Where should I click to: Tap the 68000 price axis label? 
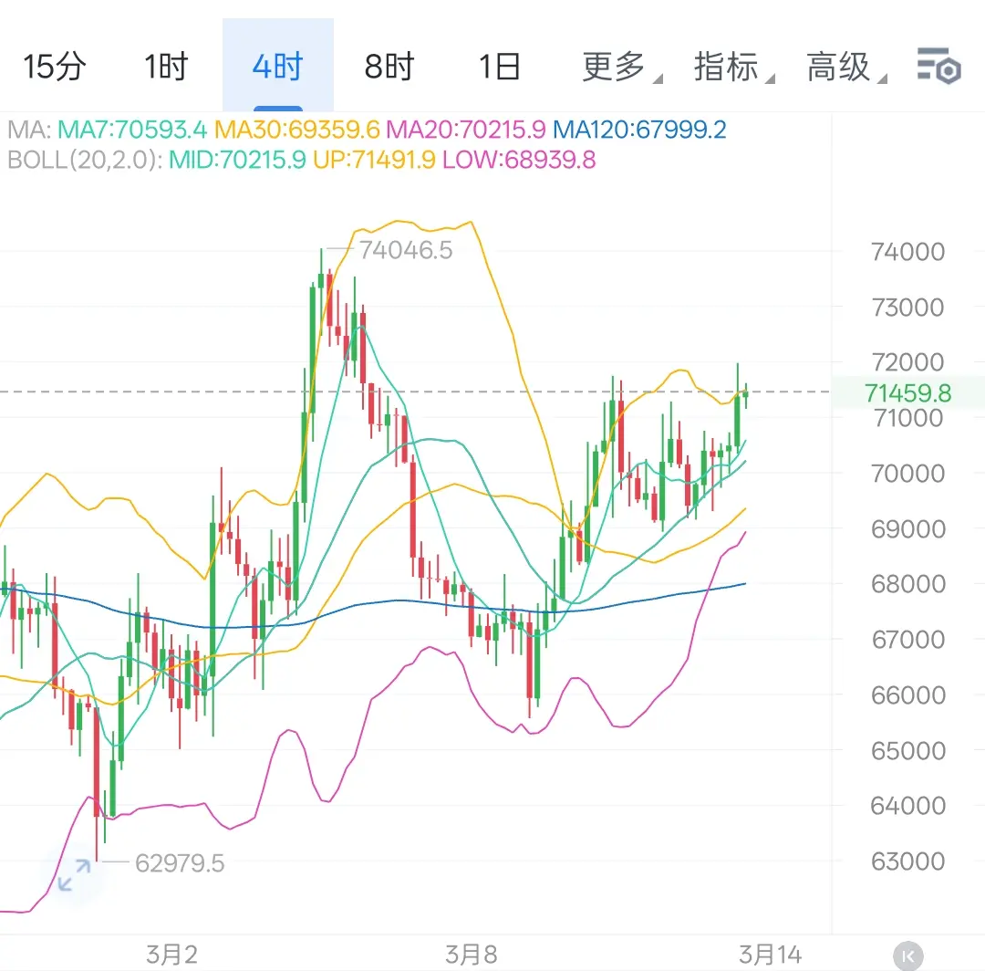tap(907, 584)
